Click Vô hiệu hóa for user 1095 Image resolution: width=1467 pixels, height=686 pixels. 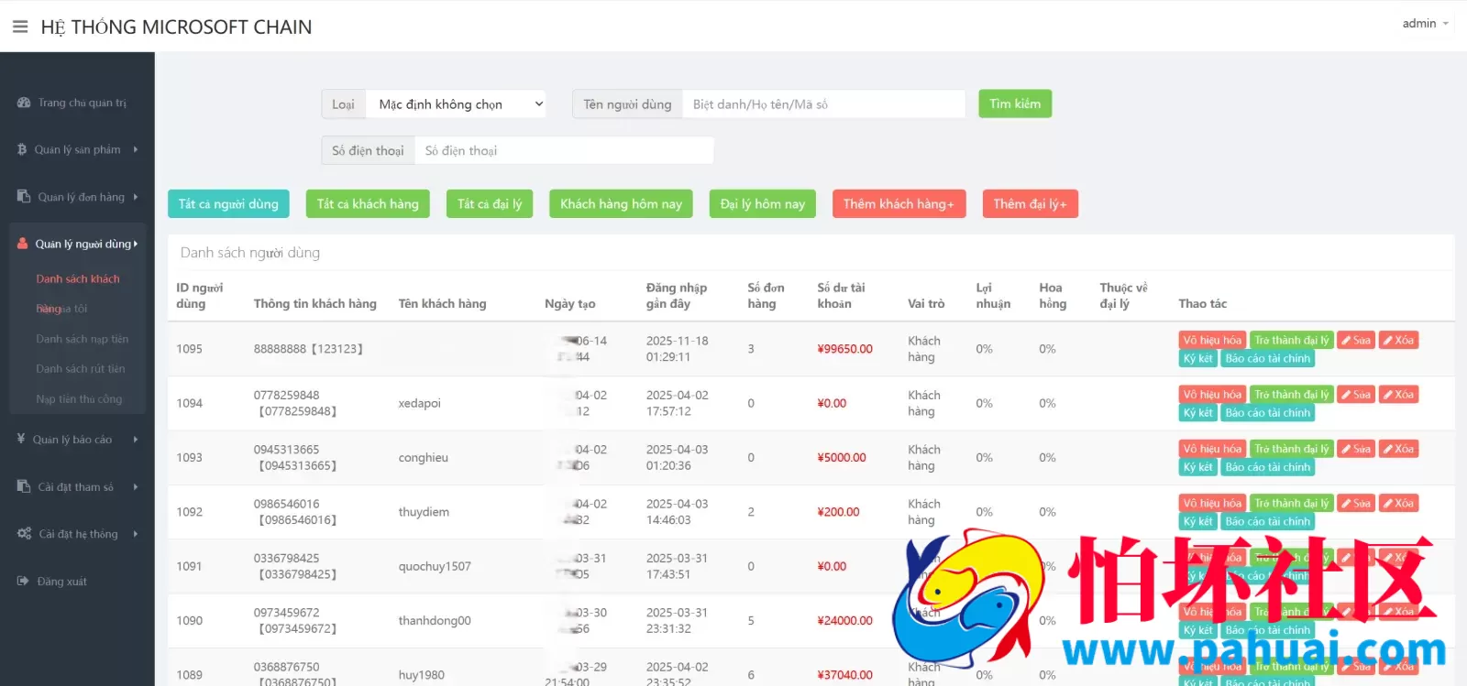tap(1212, 340)
